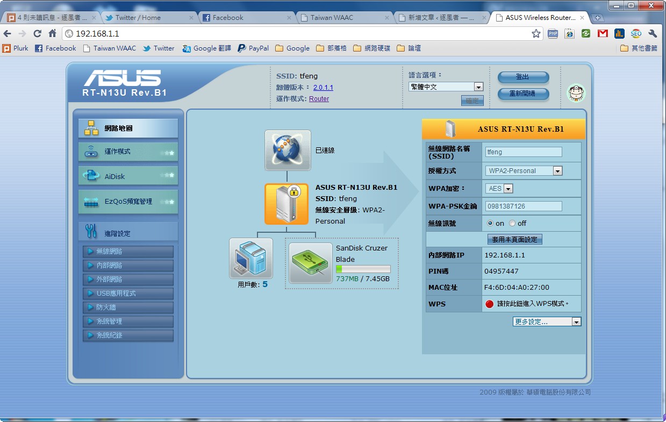This screenshot has width=666, height=422.
Task: Select the ASUS router icon with padlock
Action: 287,204
